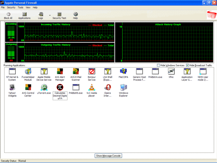This screenshot has width=217, height=163.
Task: Select the PnkBstrB.exe icon
Action: (x=76, y=87)
